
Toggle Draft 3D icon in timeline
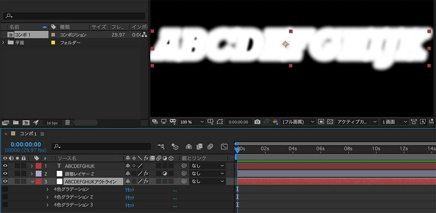coord(174,146)
